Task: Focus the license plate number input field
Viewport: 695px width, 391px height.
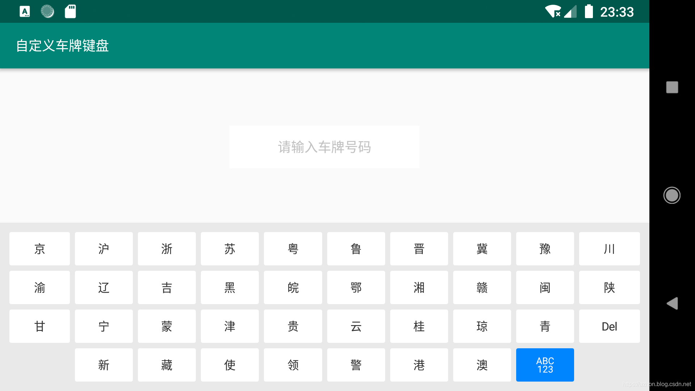Action: (324, 147)
